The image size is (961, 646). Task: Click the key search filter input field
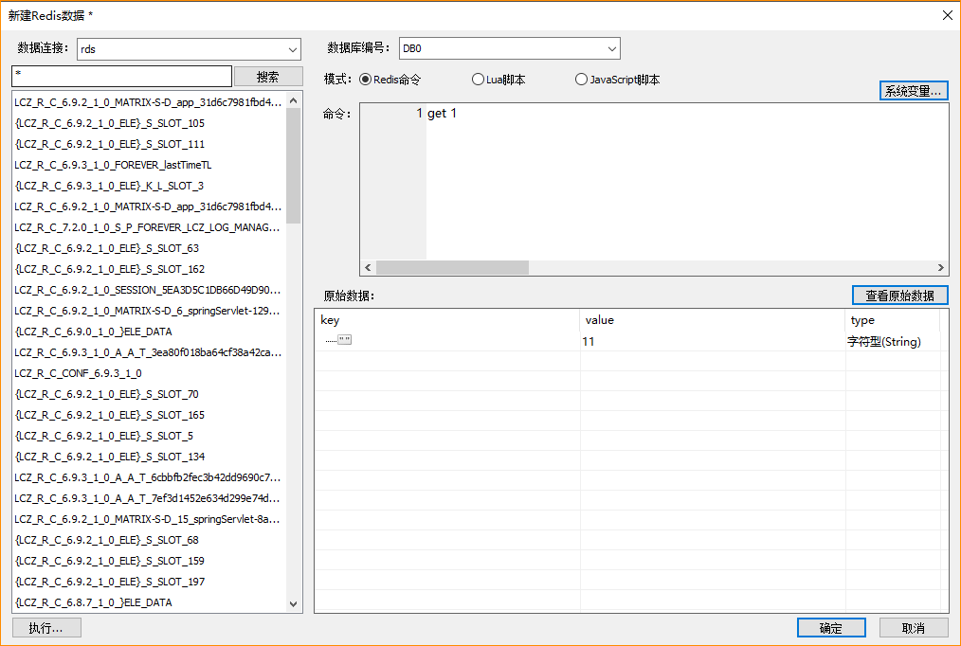(x=121, y=76)
